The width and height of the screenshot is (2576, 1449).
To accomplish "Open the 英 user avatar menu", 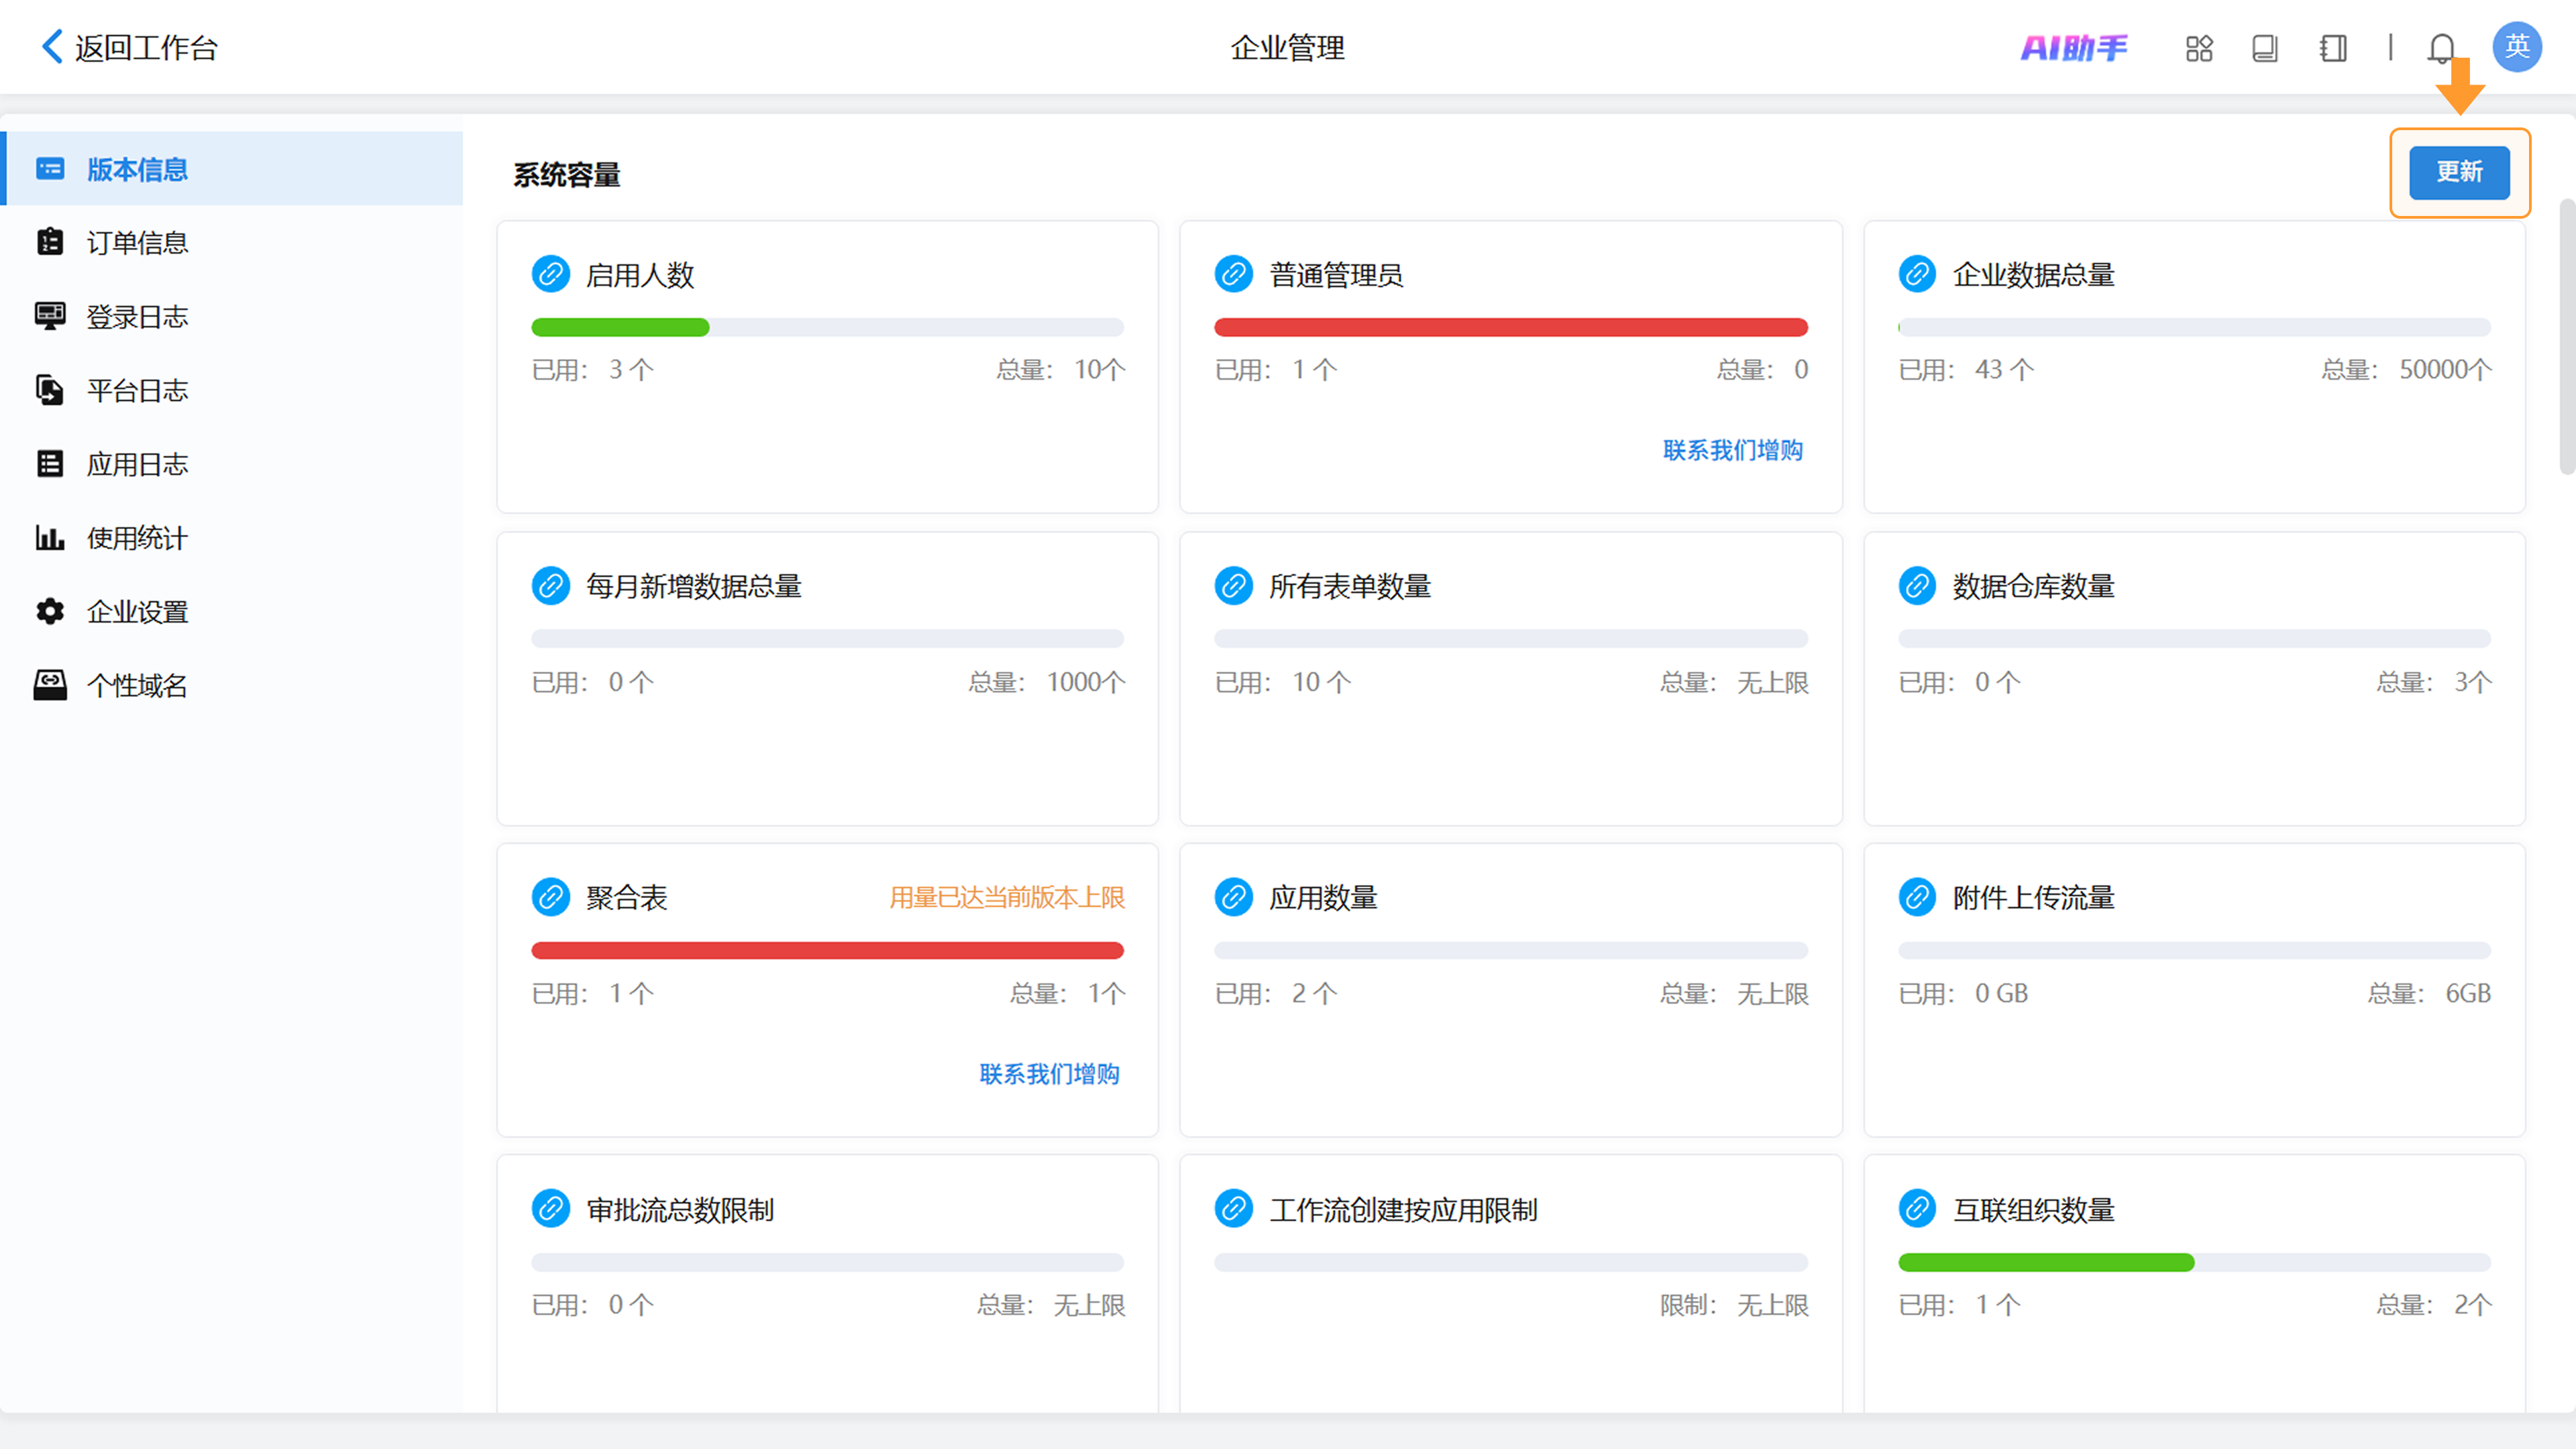I will [2517, 46].
